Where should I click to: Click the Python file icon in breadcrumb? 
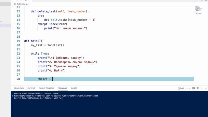[x=15, y=4]
